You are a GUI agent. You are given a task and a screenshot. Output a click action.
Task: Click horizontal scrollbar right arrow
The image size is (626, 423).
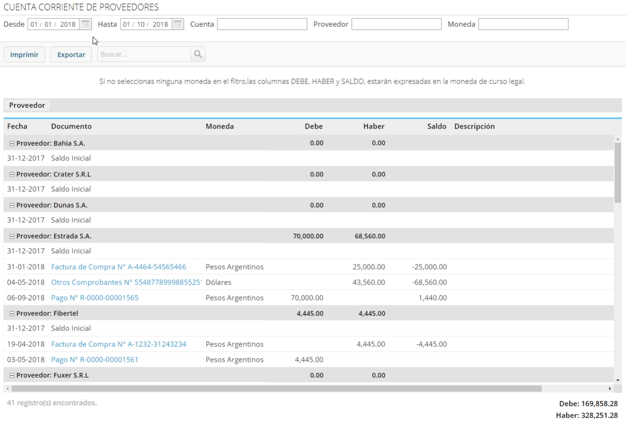click(x=610, y=389)
